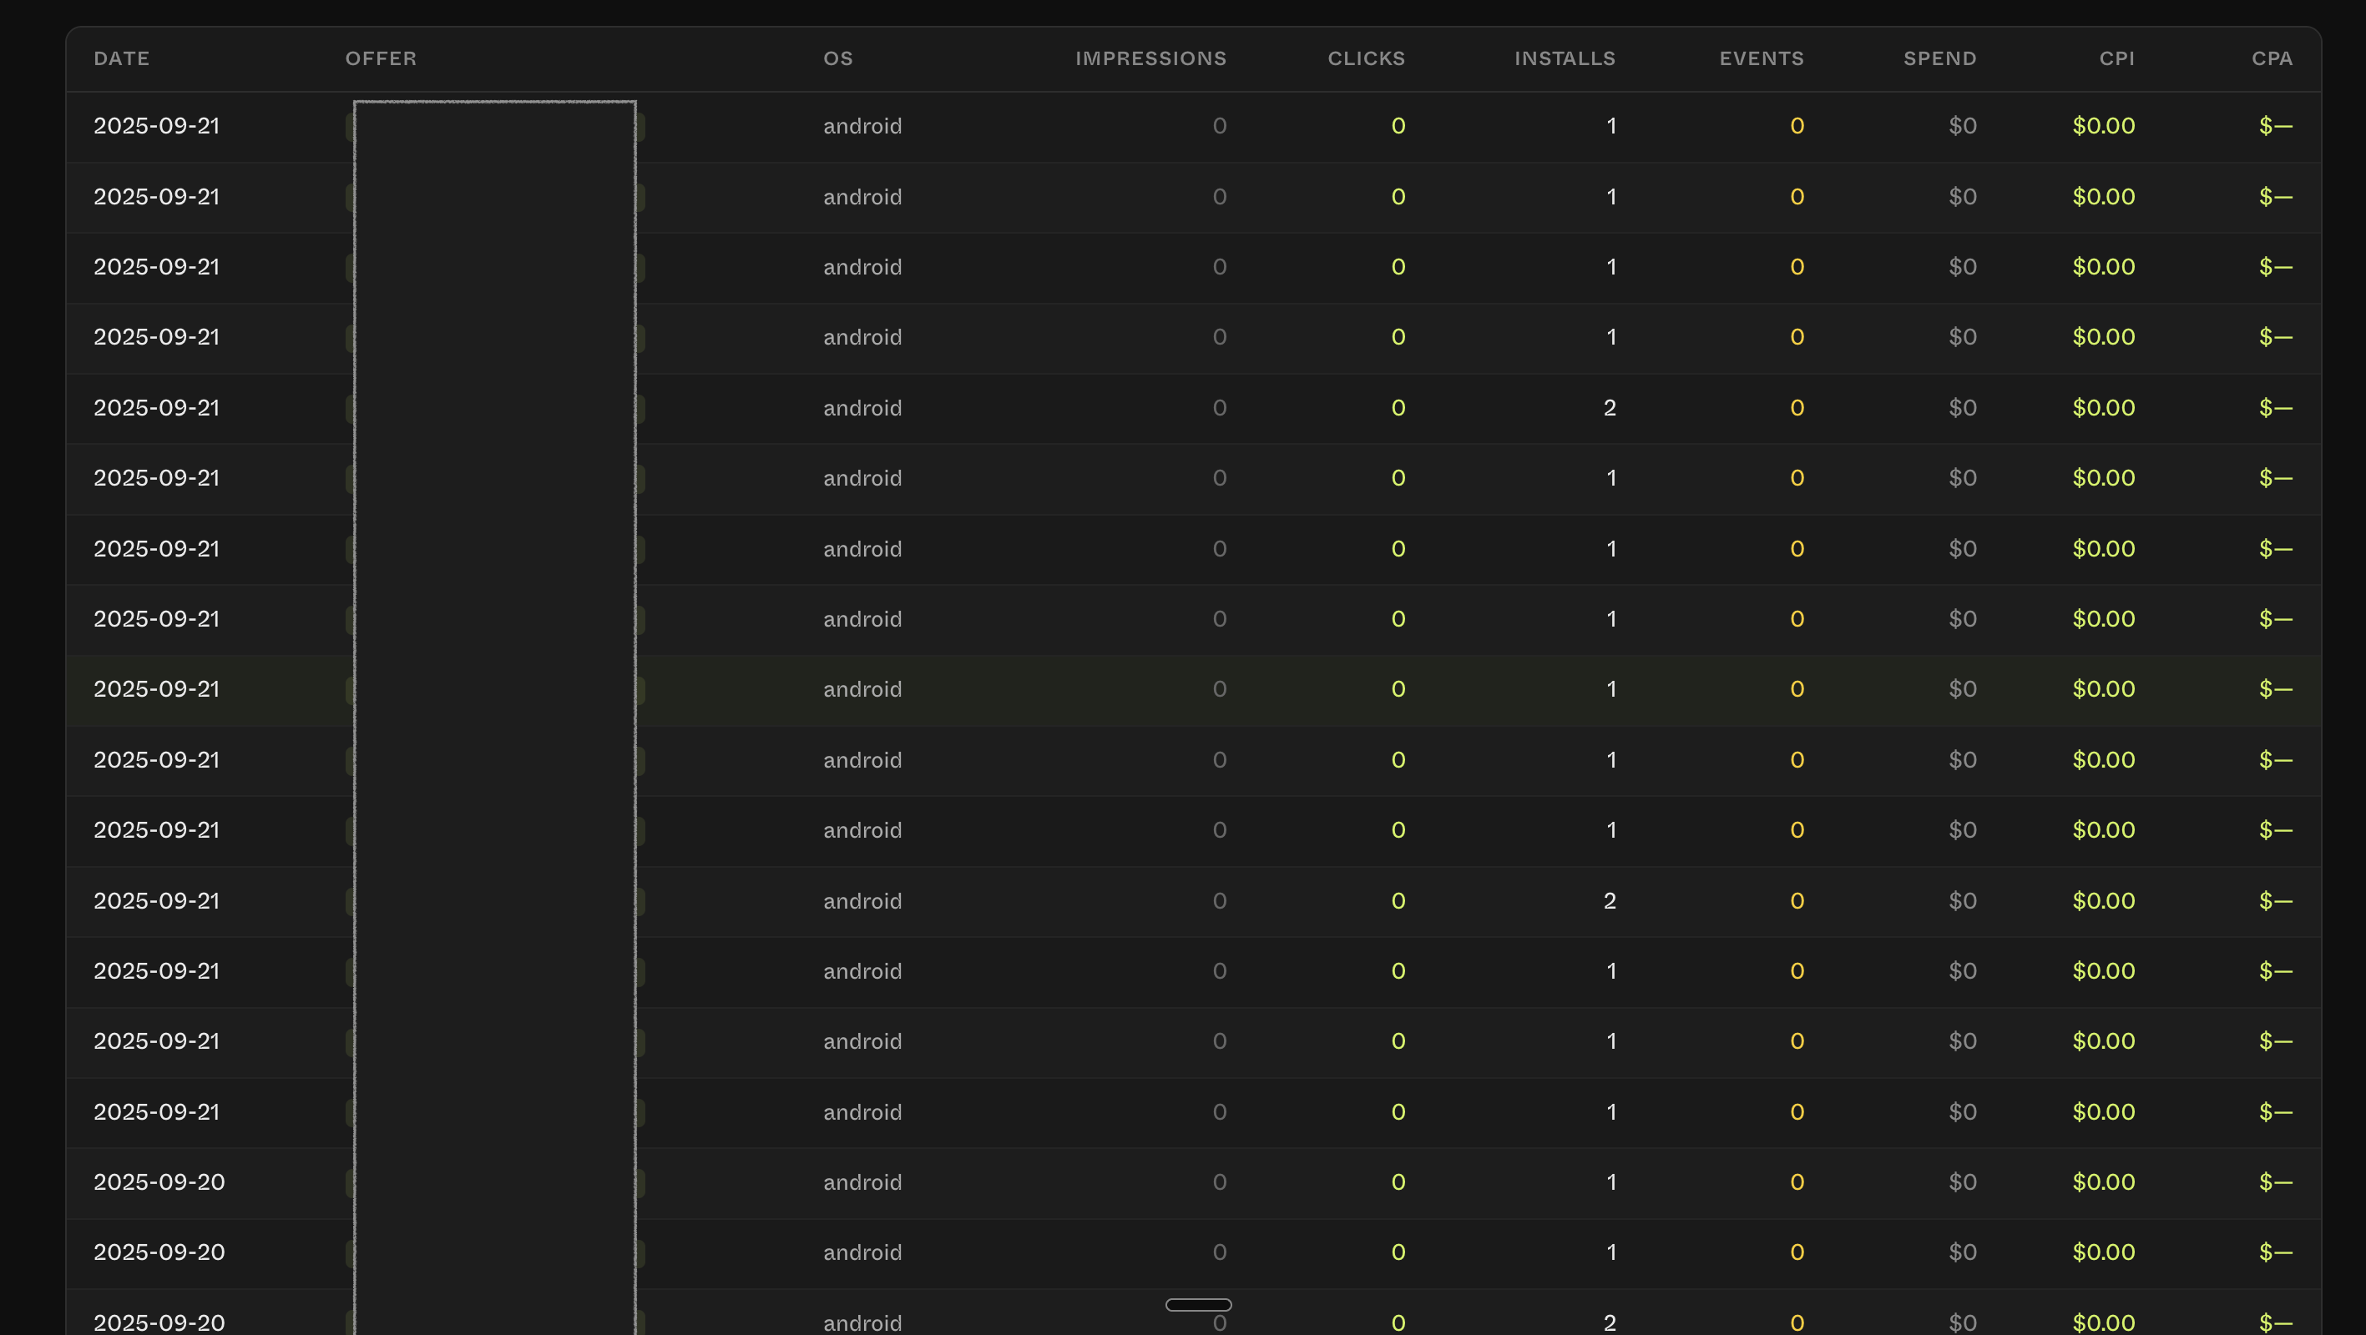This screenshot has width=2366, height=1335.
Task: Sort by the DATE column header
Action: pos(121,58)
